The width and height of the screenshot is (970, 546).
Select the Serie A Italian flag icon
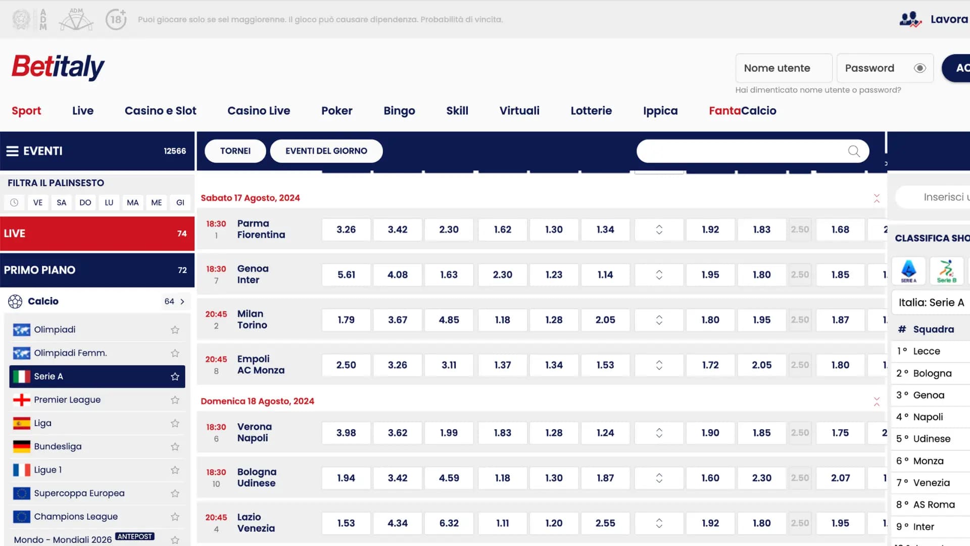[21, 376]
